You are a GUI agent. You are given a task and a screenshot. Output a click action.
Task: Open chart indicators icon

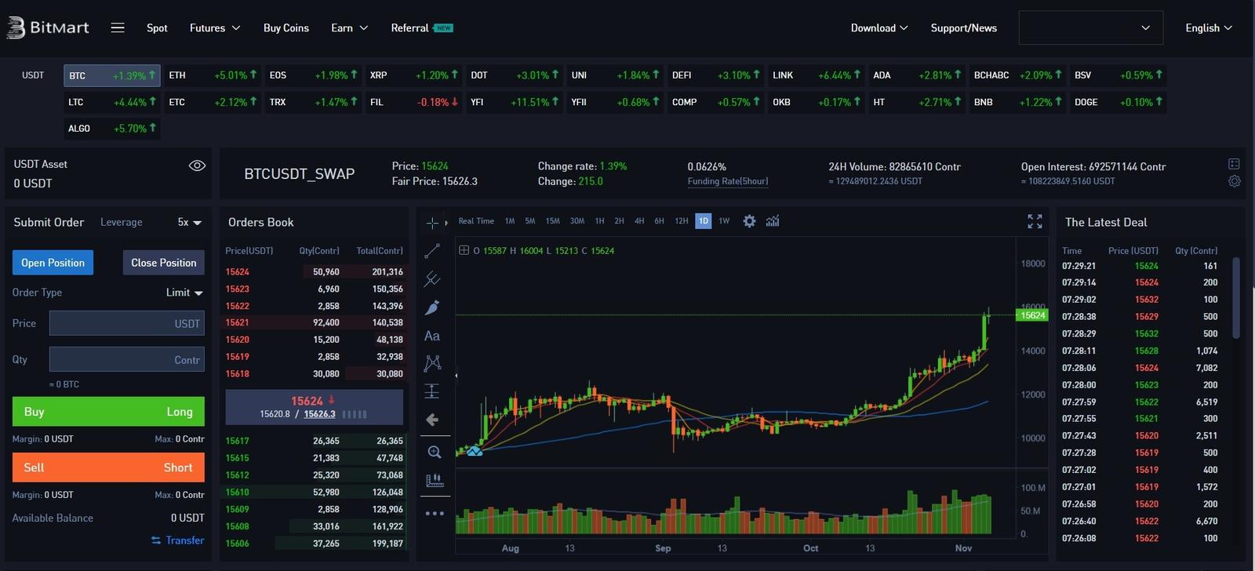click(773, 221)
